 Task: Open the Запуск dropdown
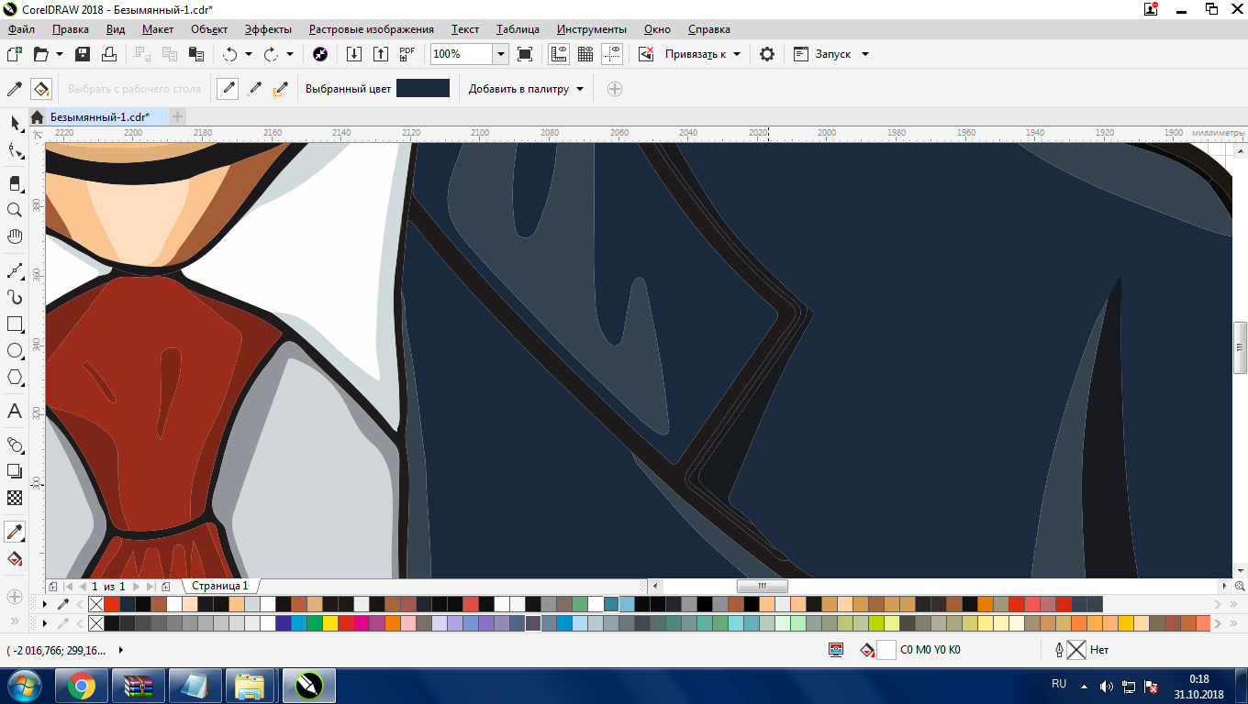point(830,54)
